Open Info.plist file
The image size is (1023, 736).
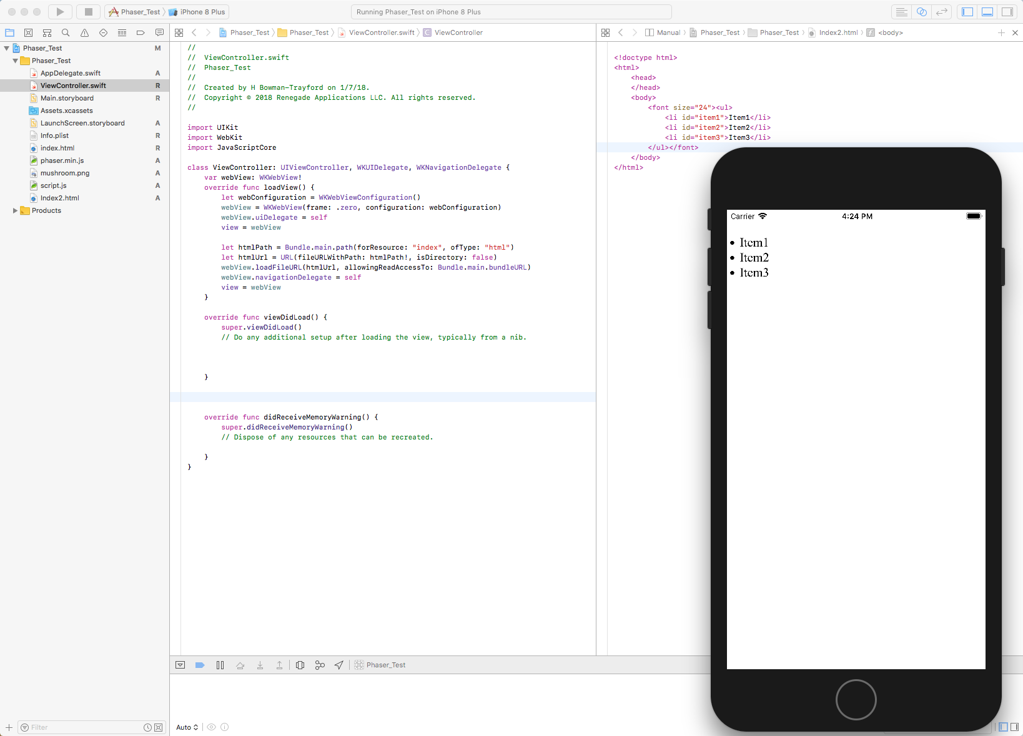pos(54,135)
